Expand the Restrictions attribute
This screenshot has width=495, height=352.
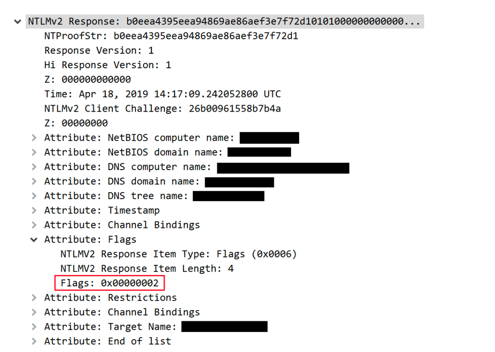(34, 298)
